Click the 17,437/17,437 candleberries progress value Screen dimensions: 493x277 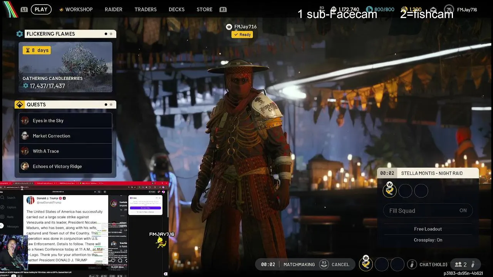[x=47, y=86]
